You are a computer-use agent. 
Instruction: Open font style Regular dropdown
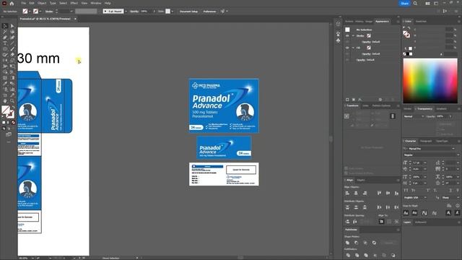tap(458, 155)
